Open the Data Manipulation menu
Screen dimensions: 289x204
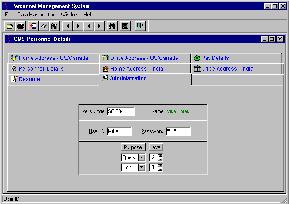[36, 15]
